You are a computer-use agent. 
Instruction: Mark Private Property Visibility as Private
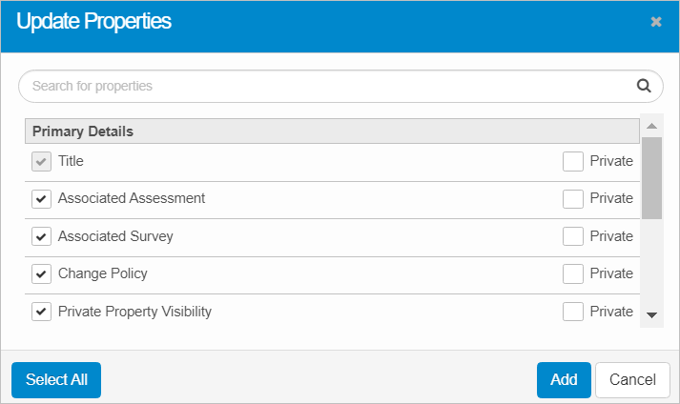pyautogui.click(x=573, y=312)
